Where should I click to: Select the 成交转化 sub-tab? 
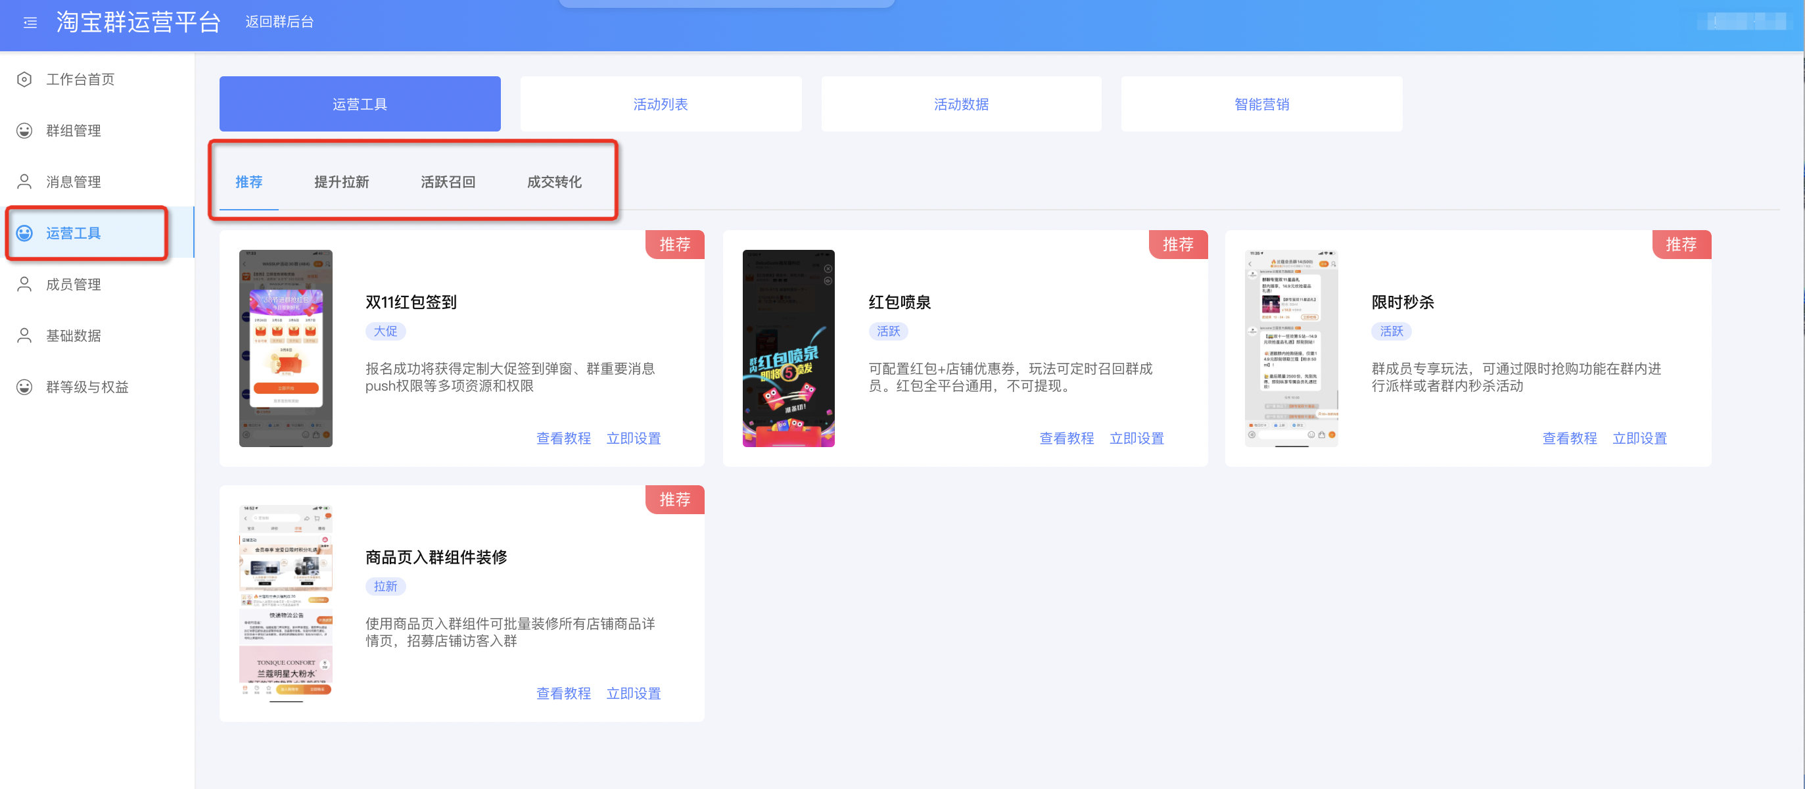[554, 181]
